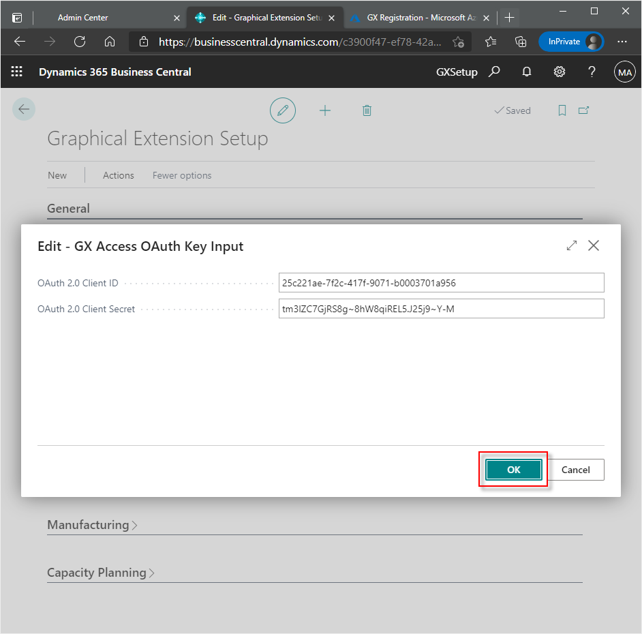
Task: Collapse the General section
Action: [x=68, y=209]
